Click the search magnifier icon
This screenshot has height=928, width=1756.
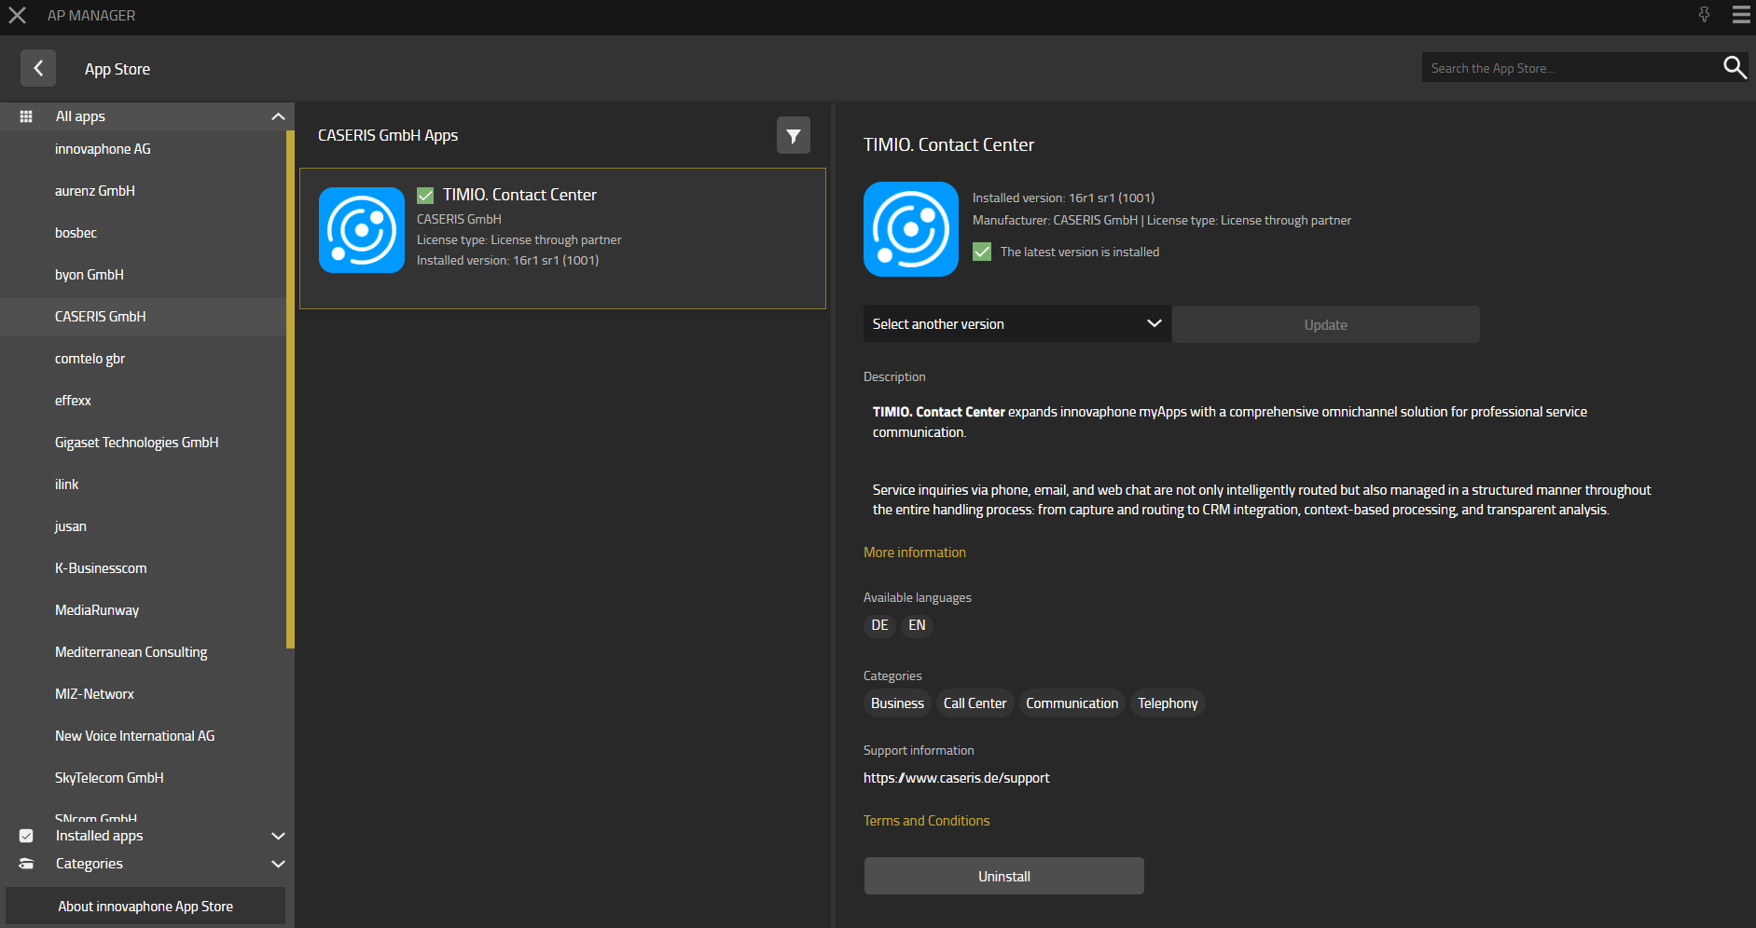(1735, 67)
